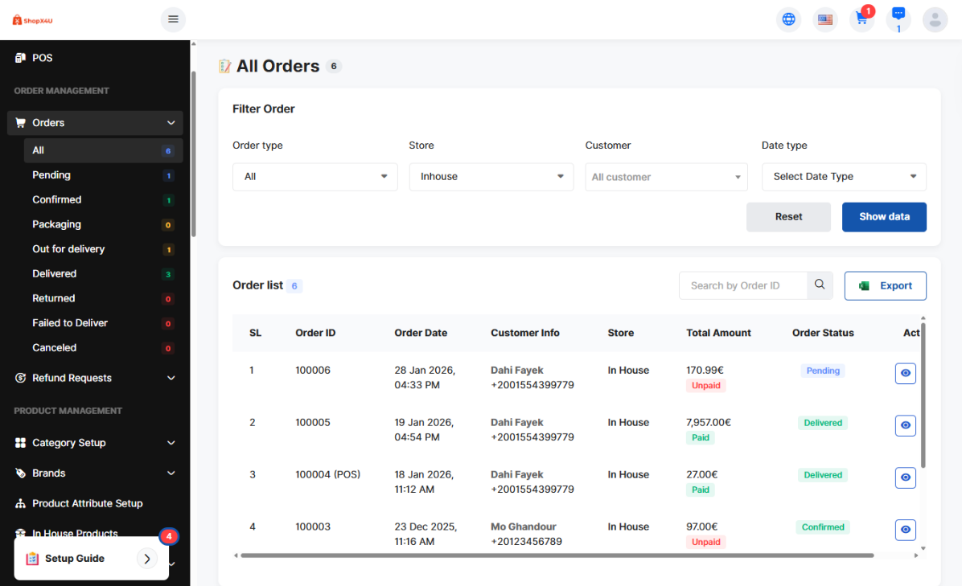
Task: Click the view eye icon for order 100006
Action: tap(905, 373)
